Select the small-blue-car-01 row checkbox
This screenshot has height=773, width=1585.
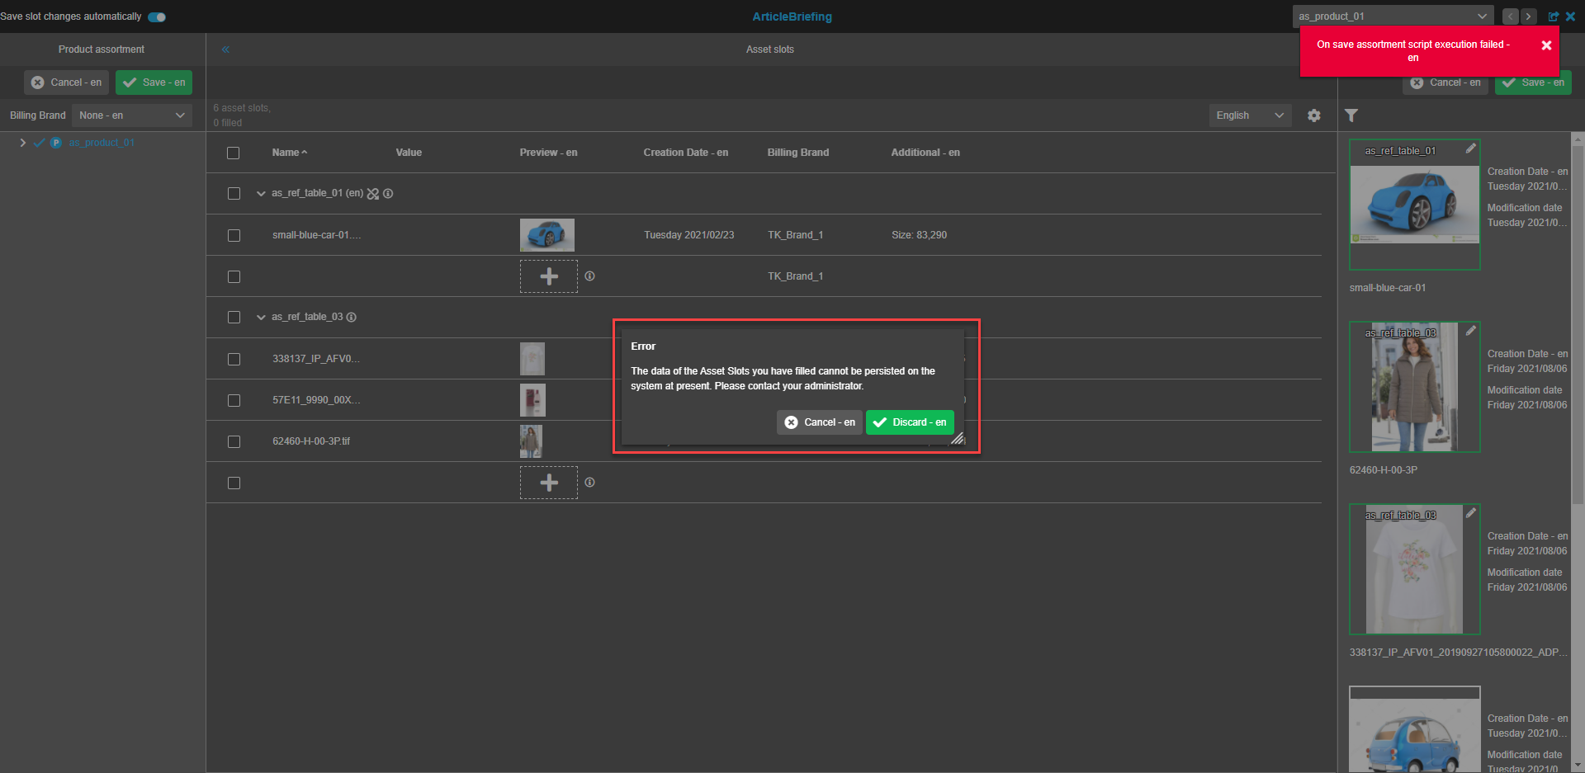pyautogui.click(x=234, y=235)
